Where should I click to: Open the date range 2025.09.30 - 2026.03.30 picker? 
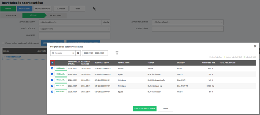[95, 53]
